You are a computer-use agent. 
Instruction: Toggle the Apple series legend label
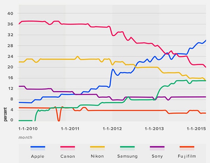38,156
